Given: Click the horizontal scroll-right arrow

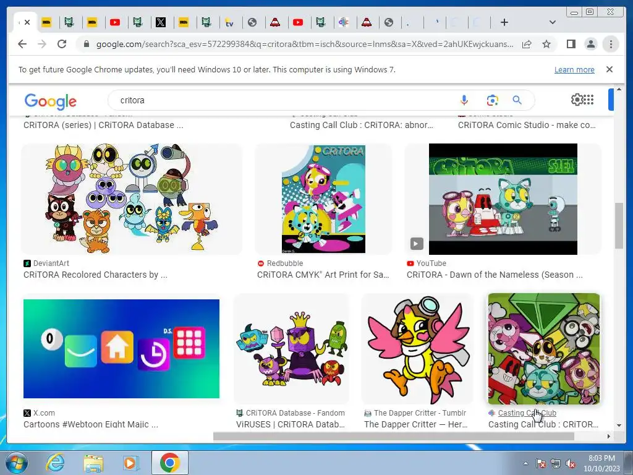Looking at the screenshot, I should (609, 436).
